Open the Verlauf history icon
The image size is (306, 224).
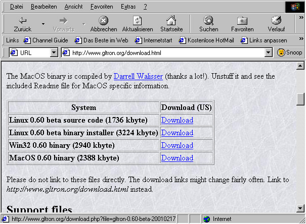[x=276, y=21]
